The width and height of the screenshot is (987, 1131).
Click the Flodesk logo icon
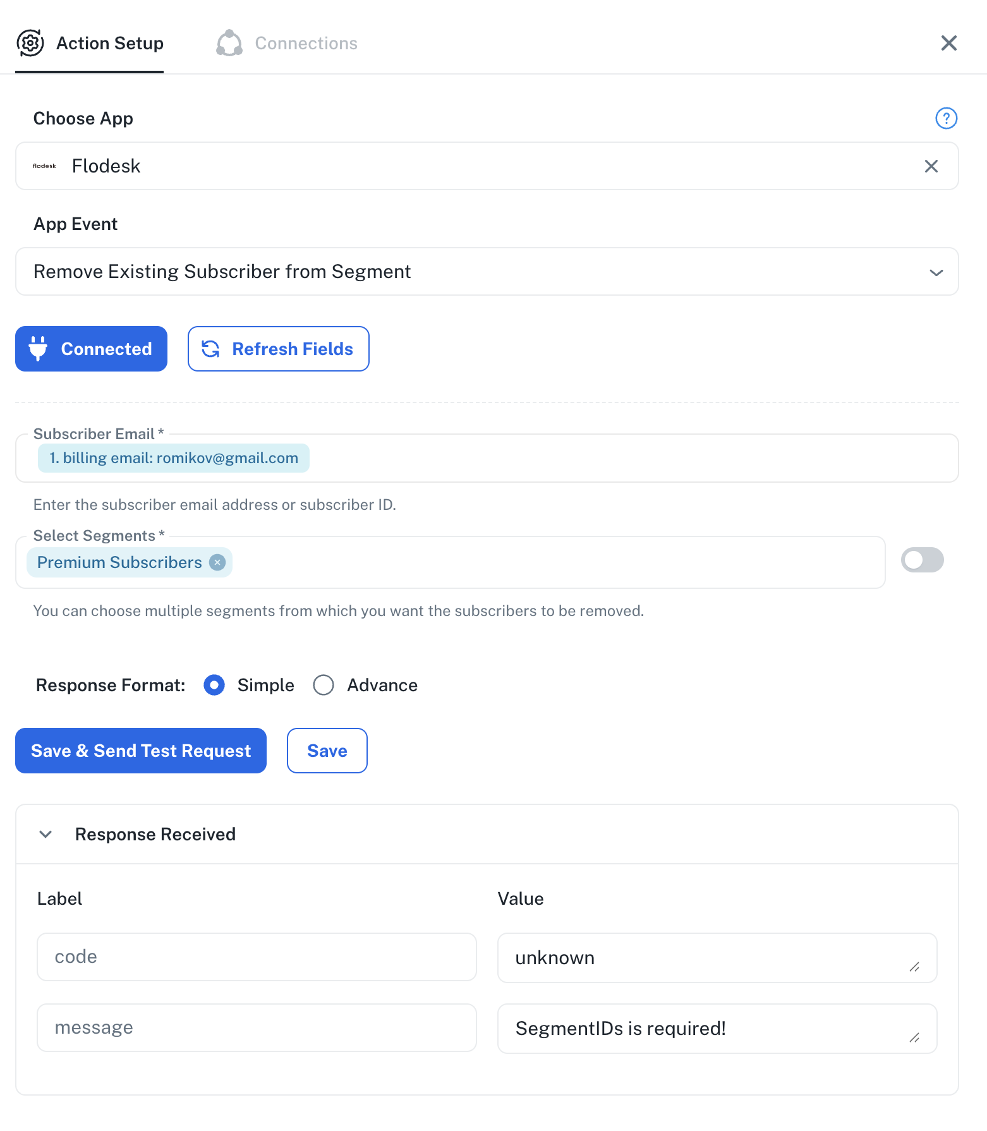(44, 166)
